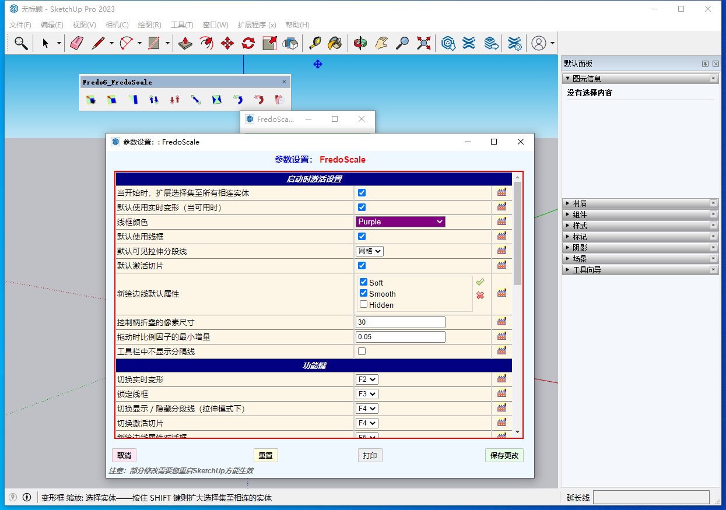Select the Rotate tool with circular red arrows
The height and width of the screenshot is (510, 726).
coord(248,43)
